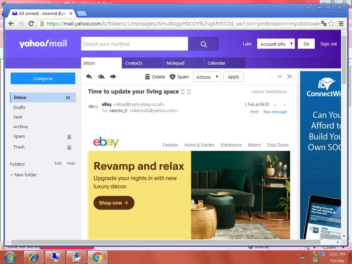This screenshot has height=264, width=352.
Task: Compose a new email
Action: click(x=43, y=78)
